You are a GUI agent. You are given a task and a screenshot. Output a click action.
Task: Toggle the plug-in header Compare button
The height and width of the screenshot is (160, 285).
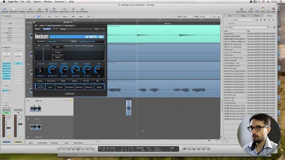pyautogui.click(x=47, y=29)
